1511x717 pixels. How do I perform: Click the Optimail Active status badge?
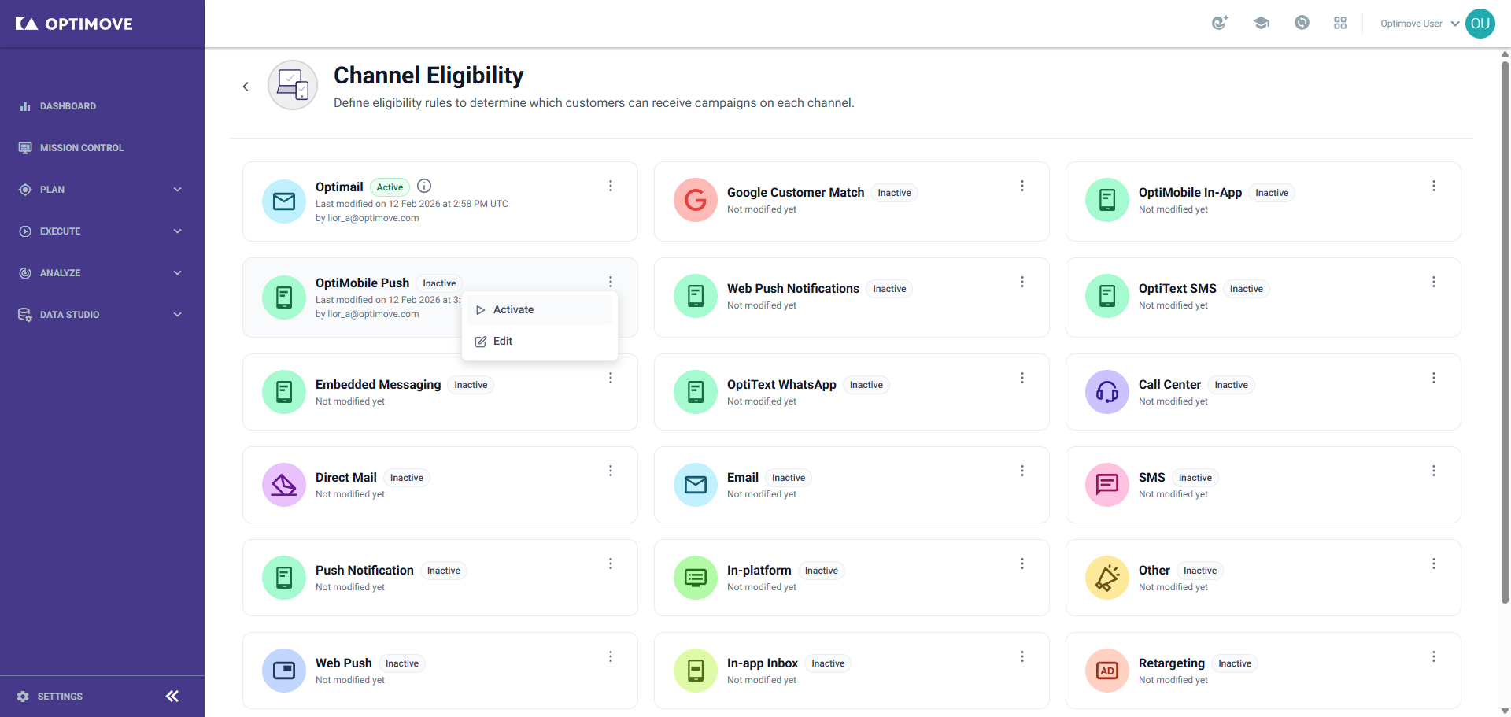click(x=390, y=187)
